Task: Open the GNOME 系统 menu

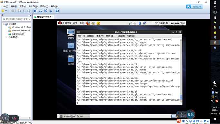Action: pyautogui.click(x=82, y=23)
